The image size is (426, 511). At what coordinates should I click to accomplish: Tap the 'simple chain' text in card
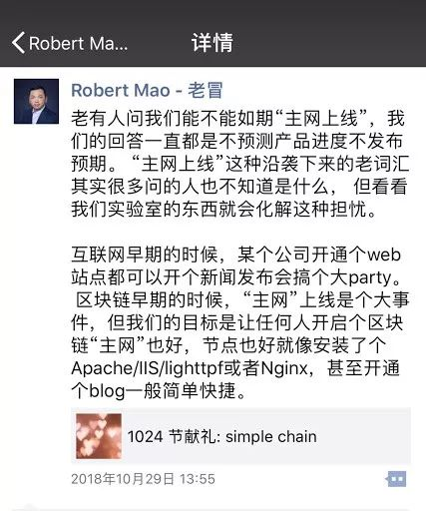pos(271,436)
